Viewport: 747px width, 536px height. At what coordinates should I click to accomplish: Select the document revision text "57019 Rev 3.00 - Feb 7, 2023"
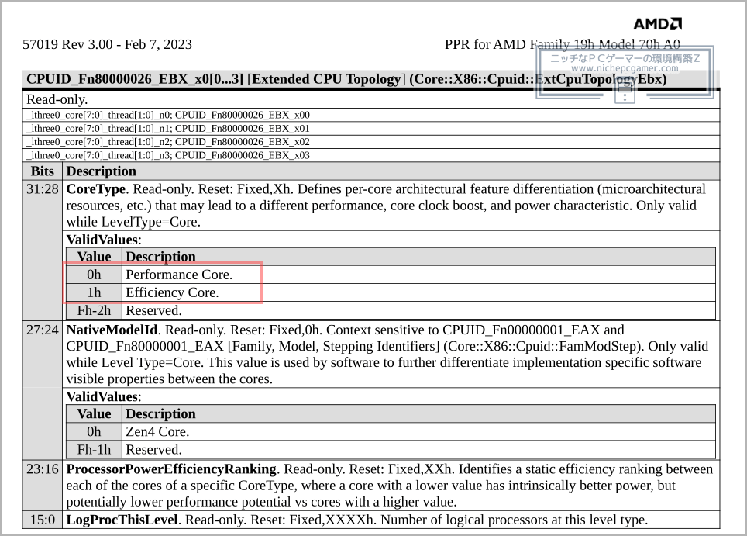point(107,44)
